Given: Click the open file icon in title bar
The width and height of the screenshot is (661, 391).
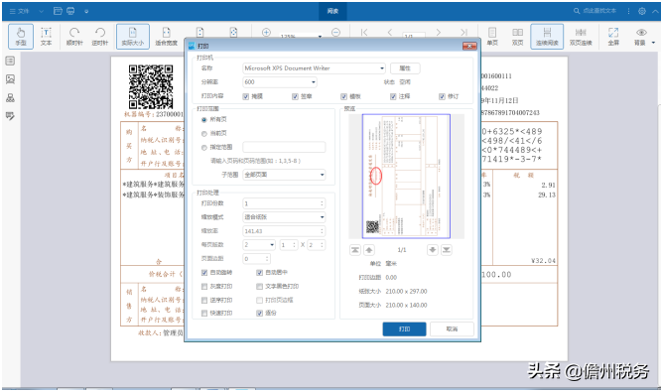Looking at the screenshot, I should pos(58,11).
